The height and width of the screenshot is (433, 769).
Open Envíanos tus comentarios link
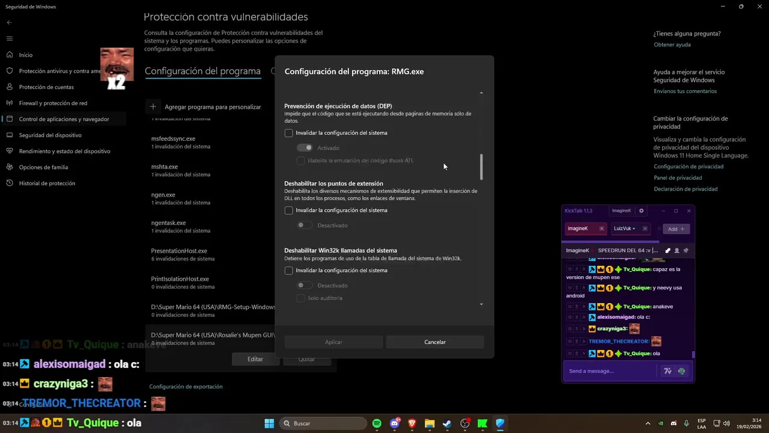[x=685, y=91]
